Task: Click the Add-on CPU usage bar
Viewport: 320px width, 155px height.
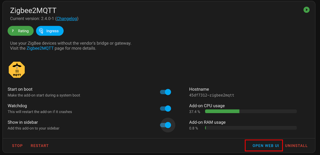Action: coord(251,111)
